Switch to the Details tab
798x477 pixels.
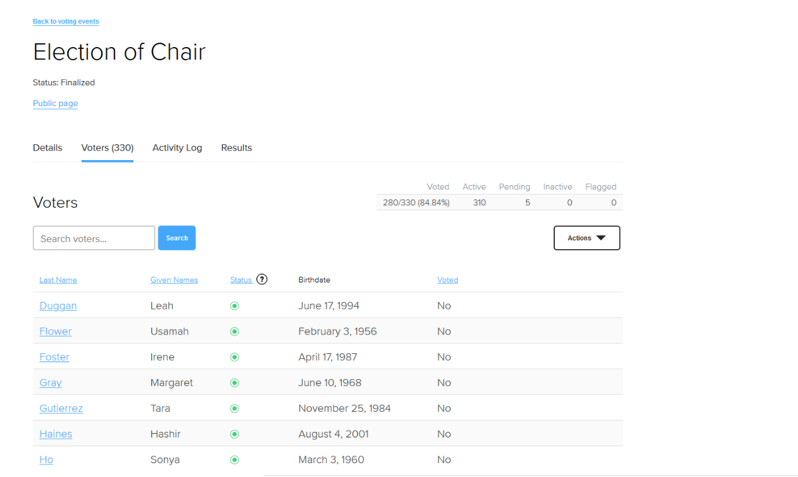click(x=48, y=147)
